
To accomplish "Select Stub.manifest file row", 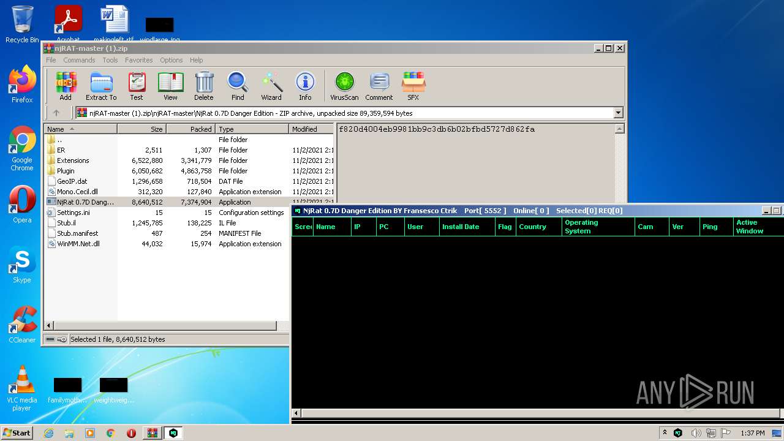I will point(167,233).
